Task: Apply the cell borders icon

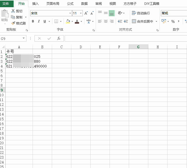Action: pos(56,21)
